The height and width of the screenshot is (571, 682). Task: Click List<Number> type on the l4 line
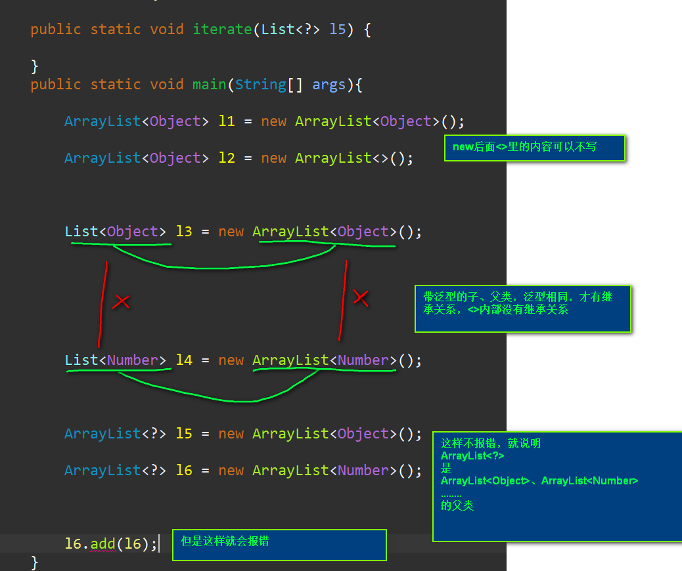click(x=115, y=360)
